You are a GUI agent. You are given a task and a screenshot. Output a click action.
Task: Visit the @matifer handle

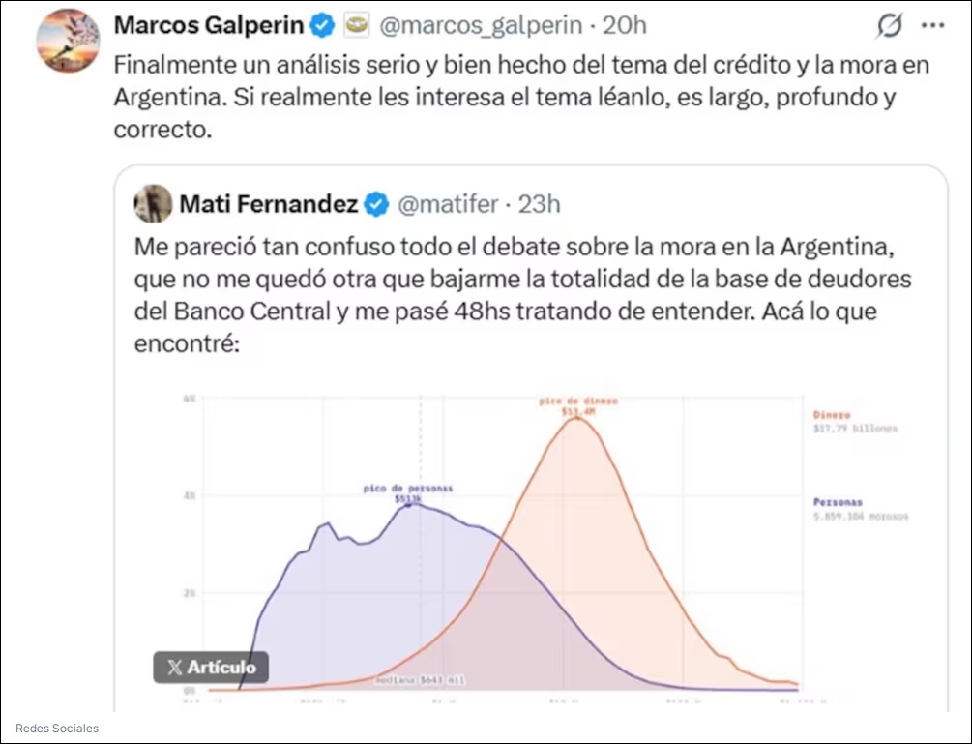[x=448, y=204]
